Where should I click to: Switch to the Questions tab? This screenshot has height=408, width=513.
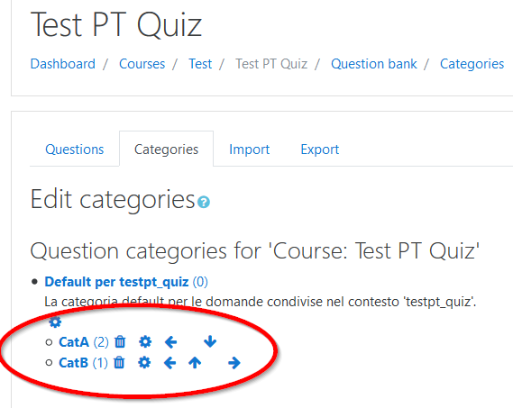75,150
